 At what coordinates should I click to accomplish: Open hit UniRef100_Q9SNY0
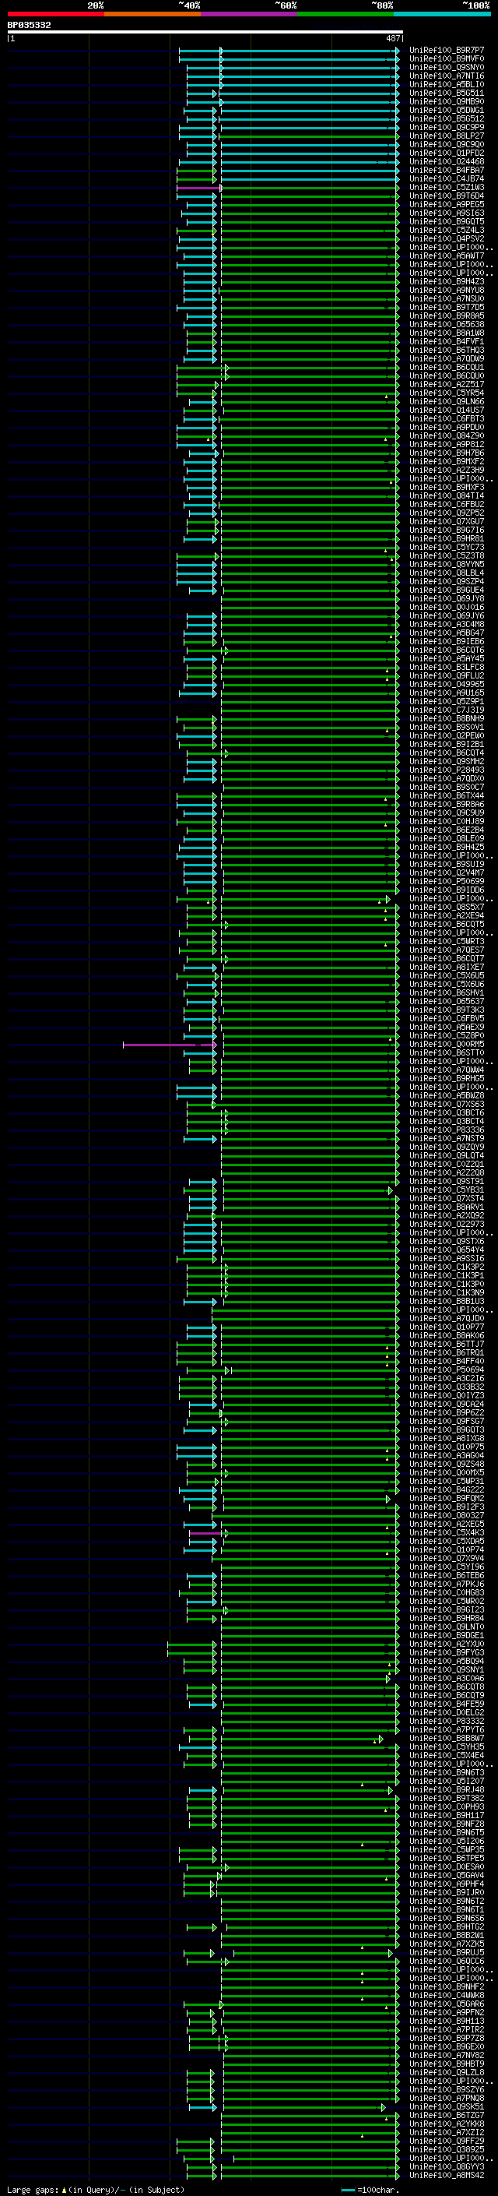pos(447,67)
